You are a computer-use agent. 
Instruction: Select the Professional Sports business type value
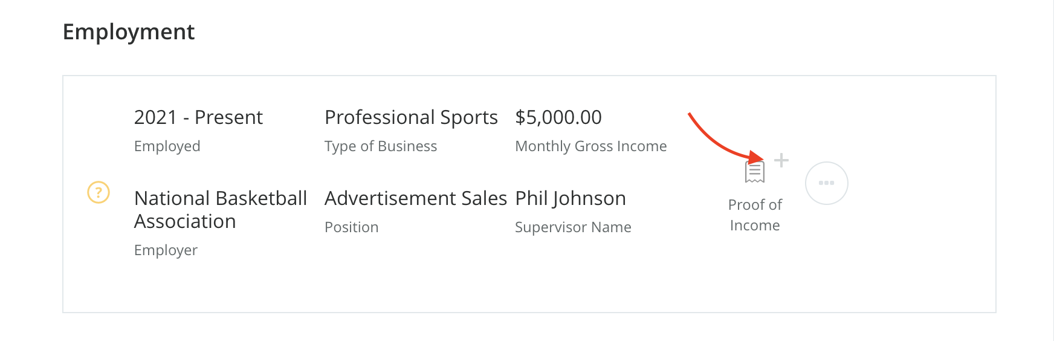(411, 117)
